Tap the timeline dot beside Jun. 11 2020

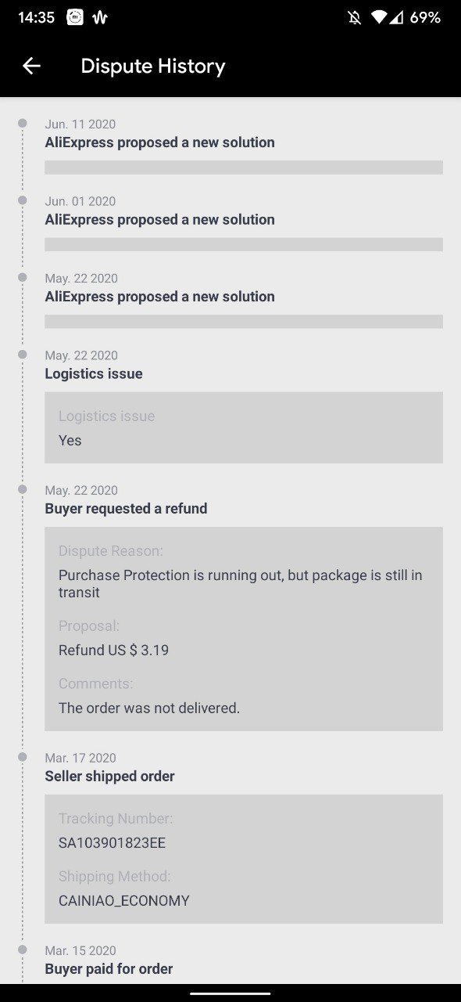(23, 123)
